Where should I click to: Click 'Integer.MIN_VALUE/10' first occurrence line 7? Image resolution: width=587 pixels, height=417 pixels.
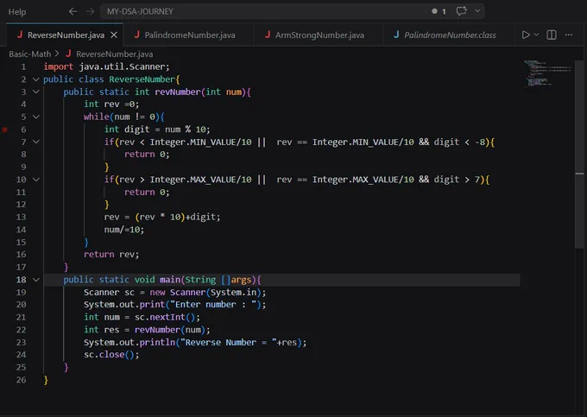(200, 142)
